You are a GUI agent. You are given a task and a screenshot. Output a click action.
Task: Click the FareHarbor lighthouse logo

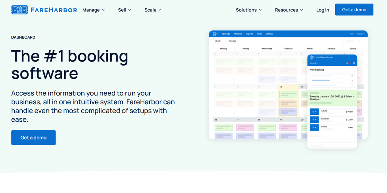point(44,10)
